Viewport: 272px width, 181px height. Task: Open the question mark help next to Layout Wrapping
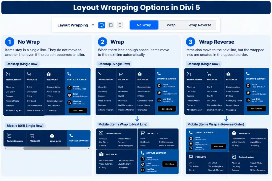[93, 25]
